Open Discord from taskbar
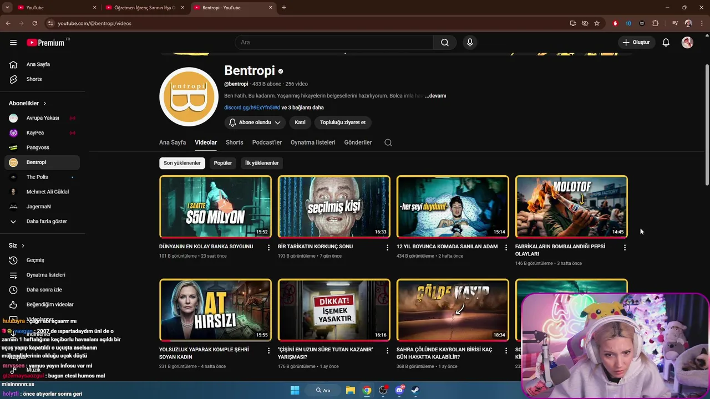The height and width of the screenshot is (399, 710). pyautogui.click(x=399, y=390)
